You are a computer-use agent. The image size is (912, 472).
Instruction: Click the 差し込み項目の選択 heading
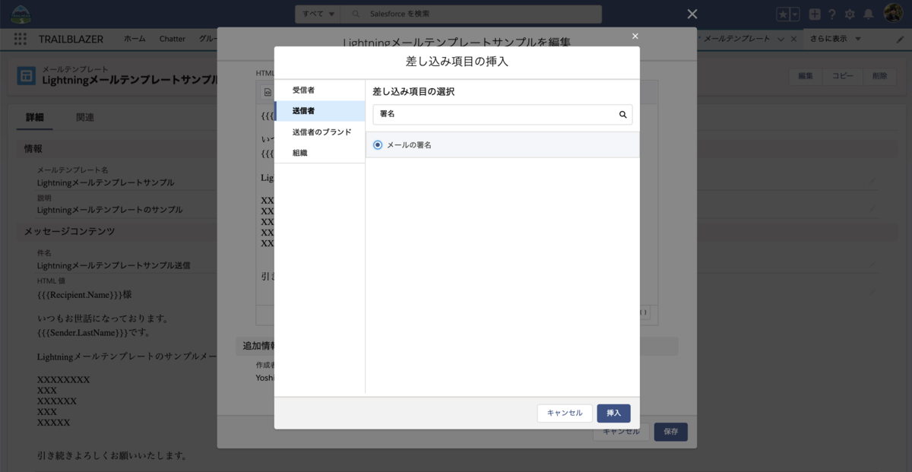tap(413, 91)
